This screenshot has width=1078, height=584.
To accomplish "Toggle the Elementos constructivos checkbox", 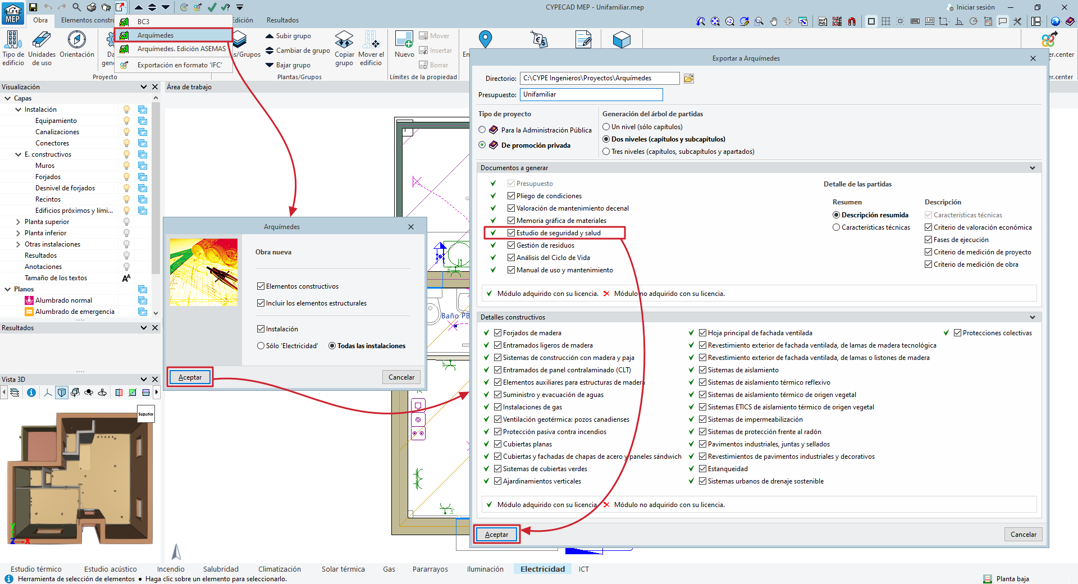I will click(x=261, y=286).
